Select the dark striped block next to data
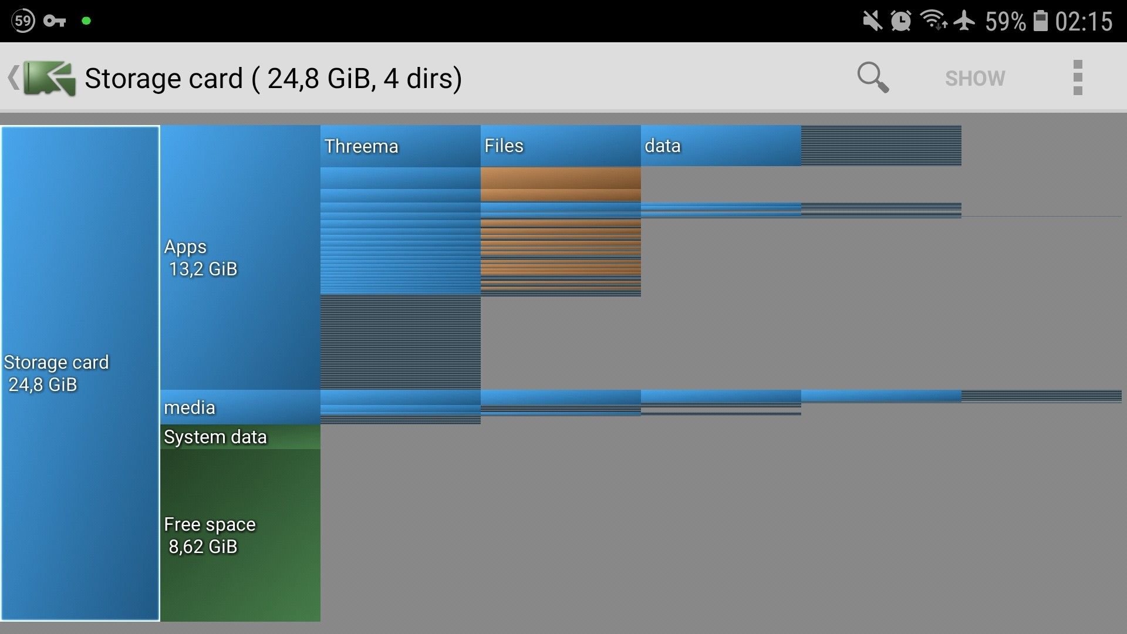The width and height of the screenshot is (1127, 634). [x=881, y=146]
